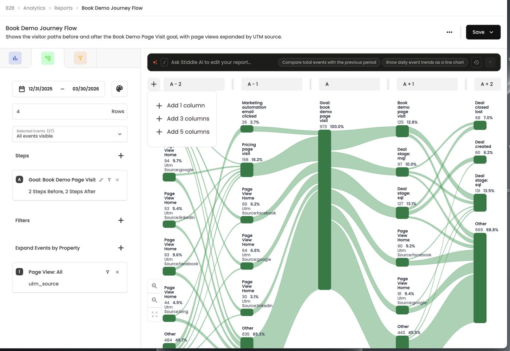Select Add 5 columns
This screenshot has width=510, height=351.
pos(183,132)
